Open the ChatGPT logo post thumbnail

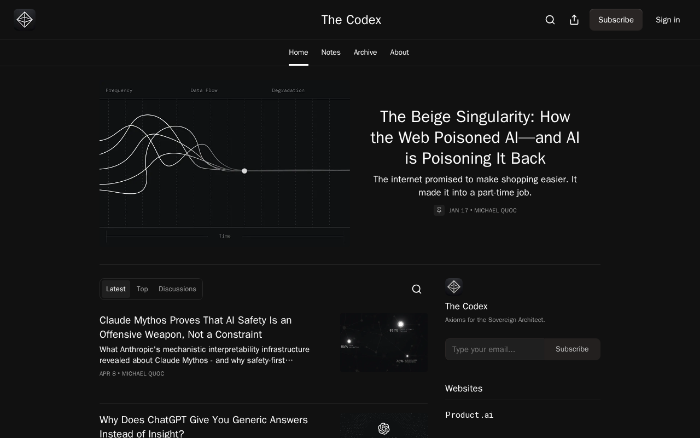coord(384,426)
